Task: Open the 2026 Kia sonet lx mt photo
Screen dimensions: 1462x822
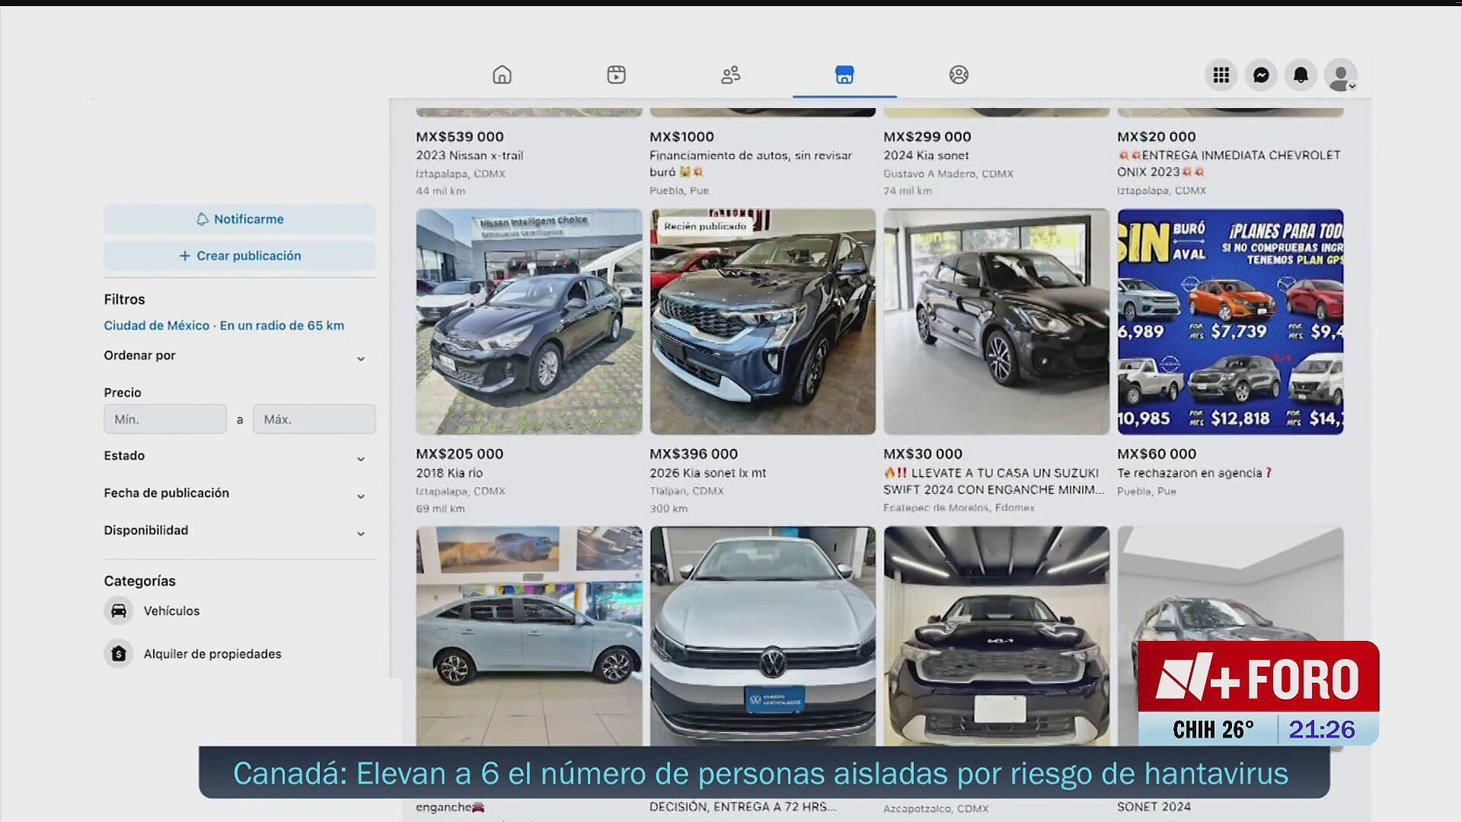Action: (x=763, y=322)
